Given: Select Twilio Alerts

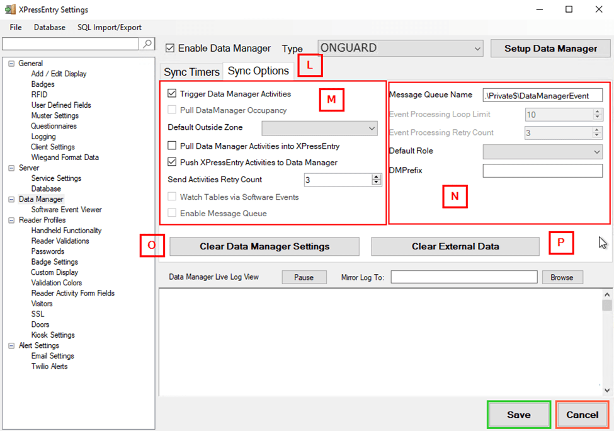Looking at the screenshot, I should [49, 366].
